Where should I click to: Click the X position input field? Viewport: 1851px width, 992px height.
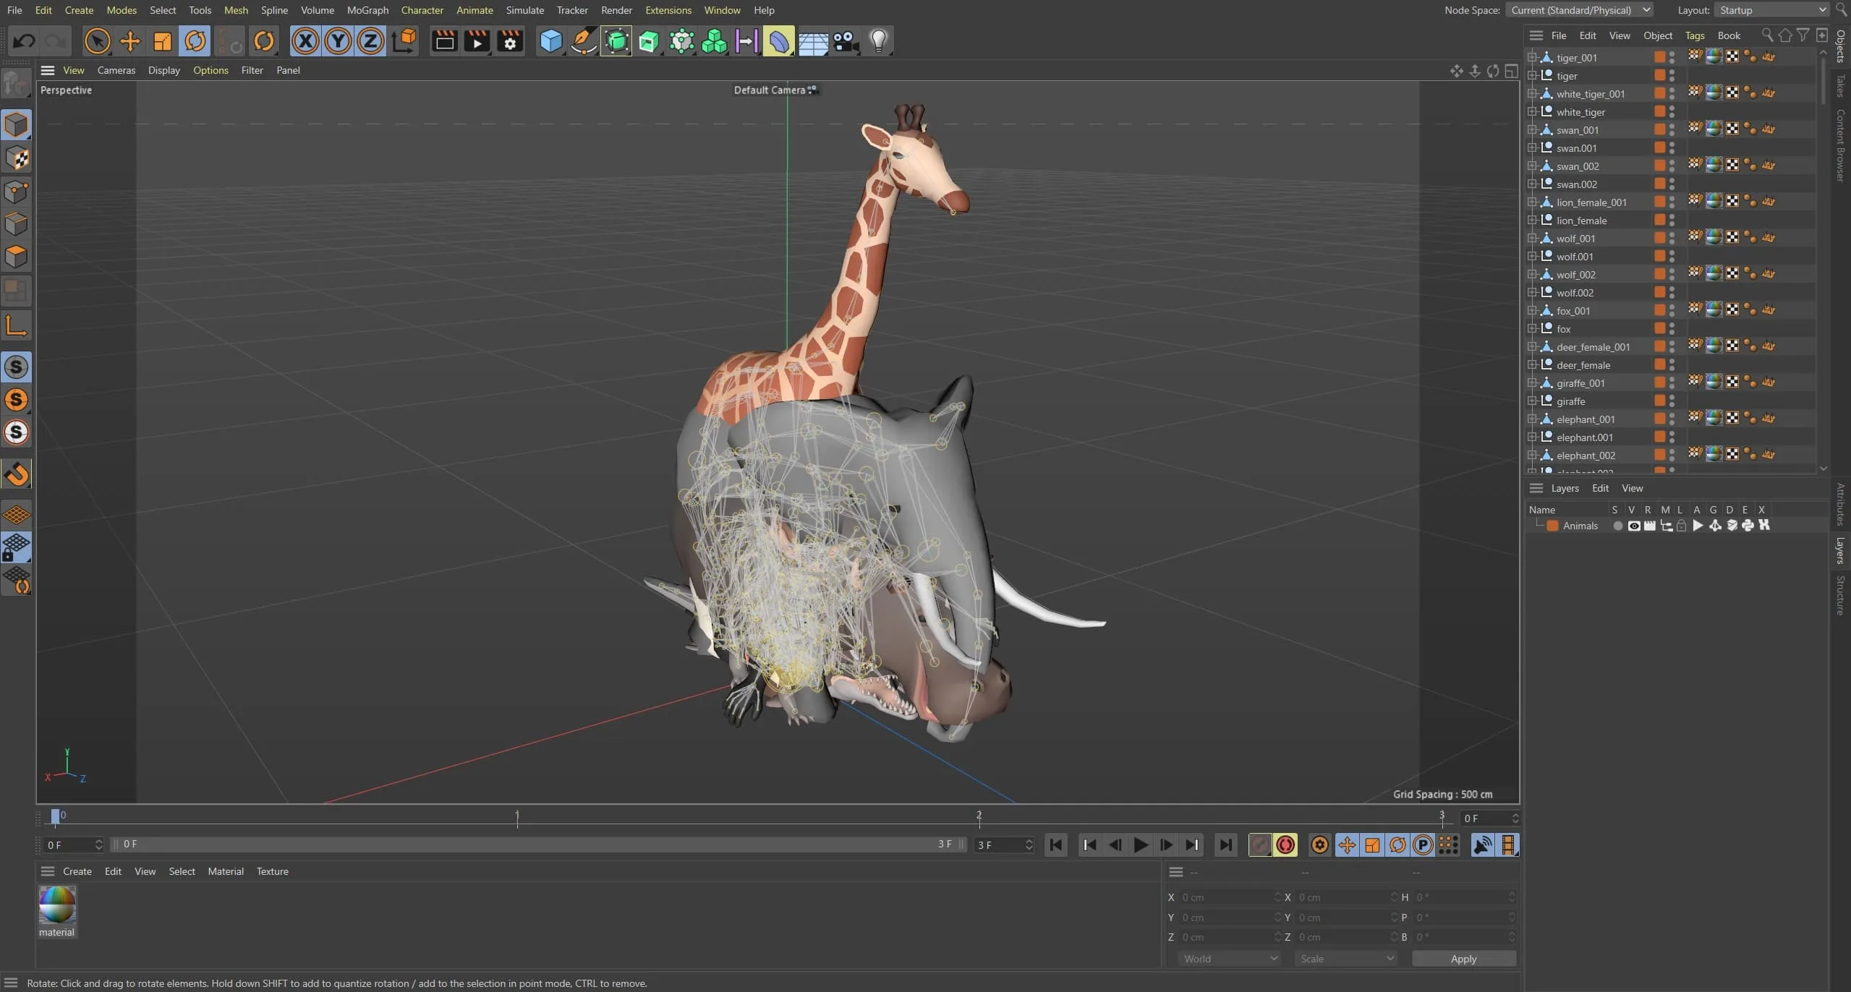[x=1230, y=897]
